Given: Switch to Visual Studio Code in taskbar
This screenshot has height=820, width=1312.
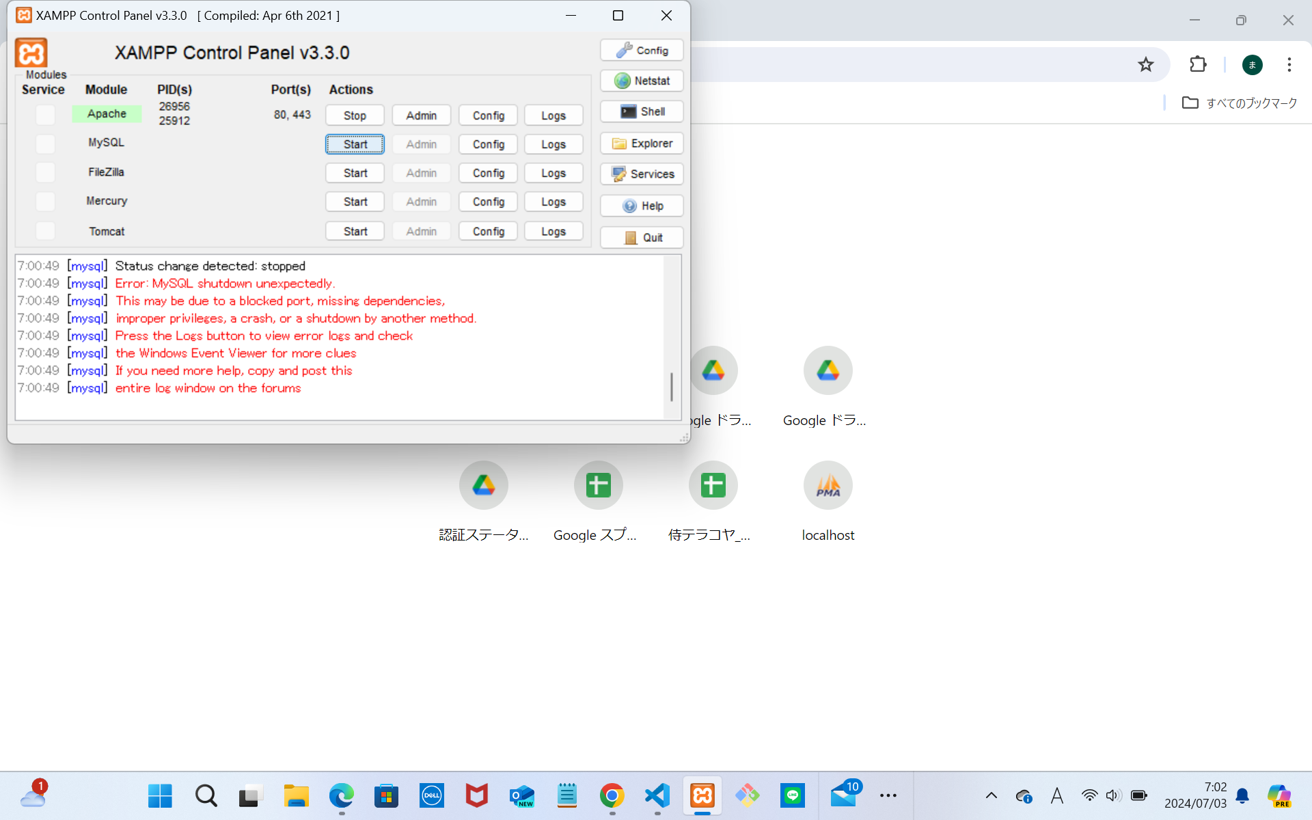Looking at the screenshot, I should (x=657, y=795).
